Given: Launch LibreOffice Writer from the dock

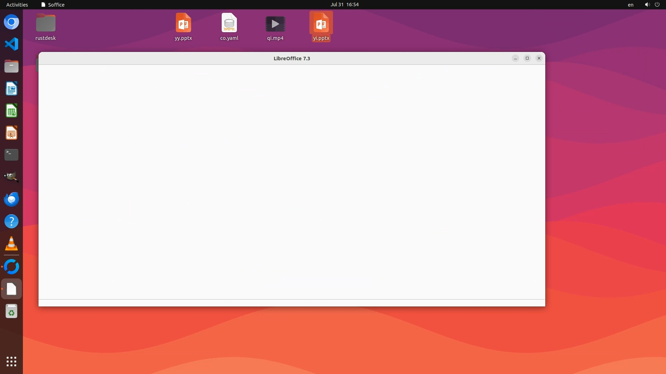Looking at the screenshot, I should pos(11,89).
